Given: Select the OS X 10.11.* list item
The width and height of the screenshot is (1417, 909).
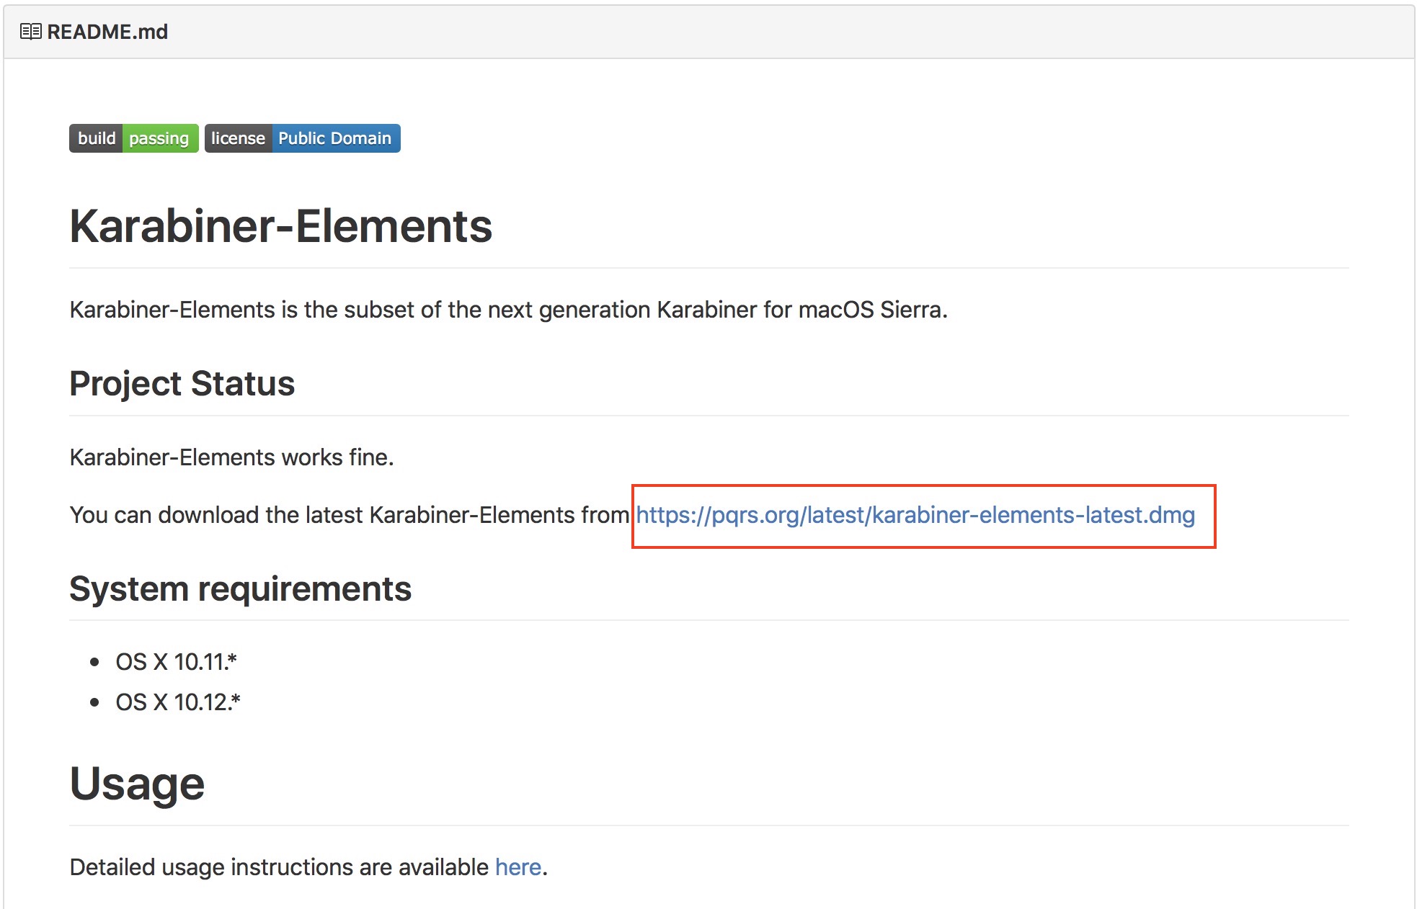Looking at the screenshot, I should (176, 661).
